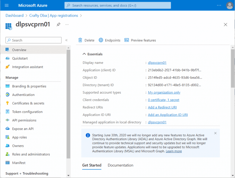Click the API permissions icon
The height and width of the screenshot is (178, 235).
click(7, 120)
